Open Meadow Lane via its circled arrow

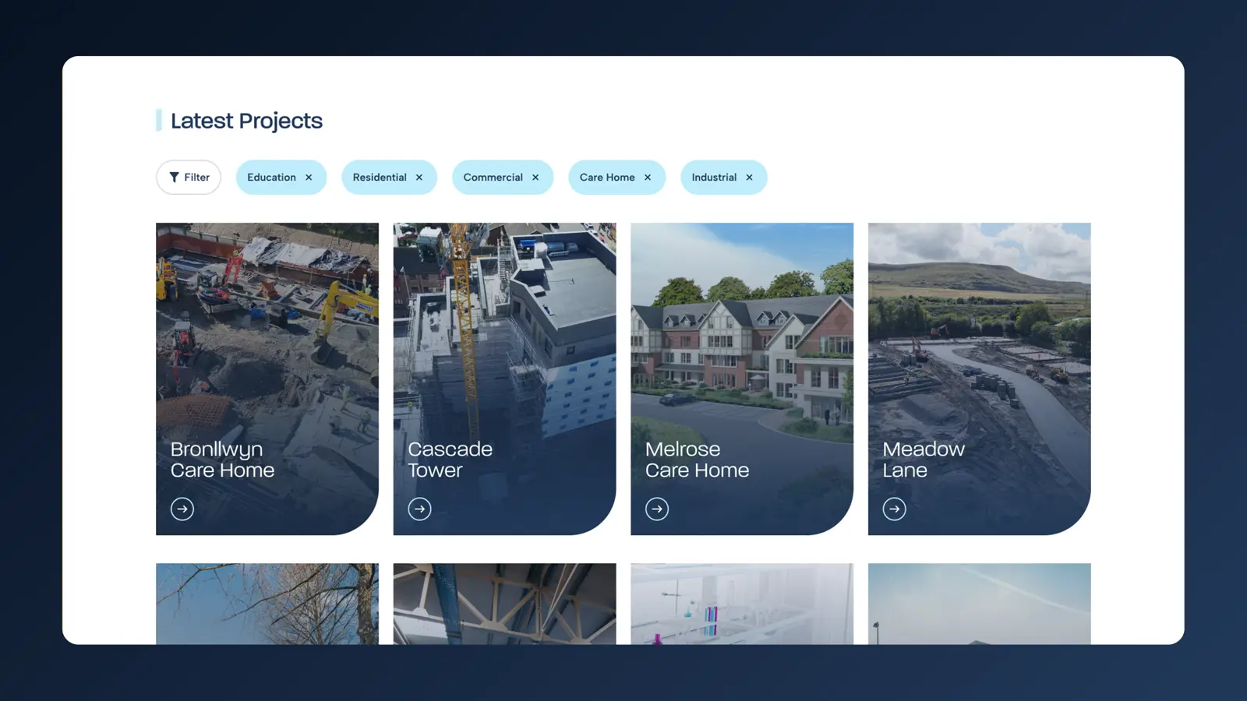tap(894, 509)
